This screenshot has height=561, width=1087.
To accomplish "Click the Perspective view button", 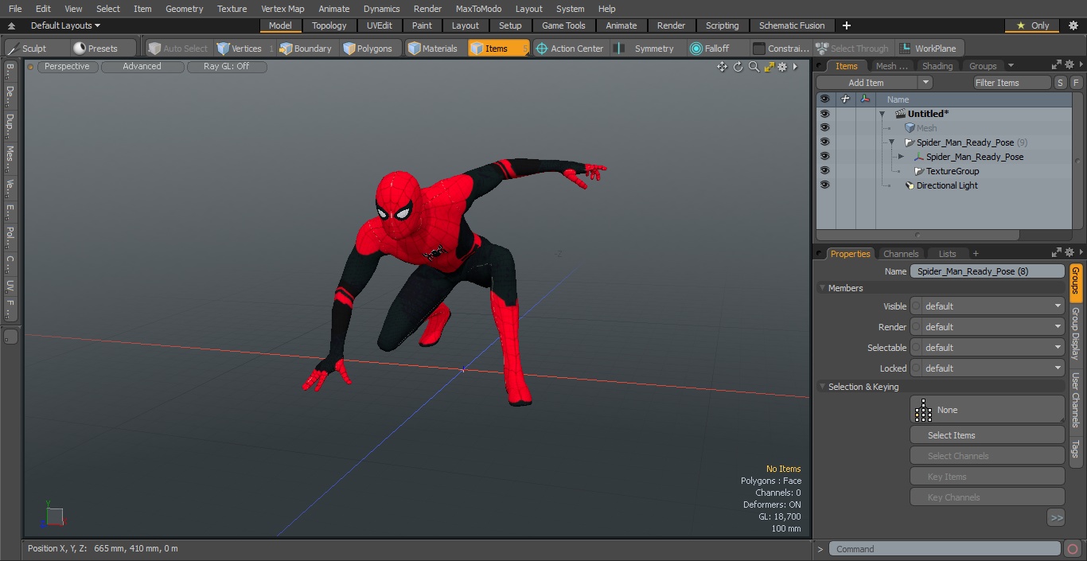I will click(67, 67).
